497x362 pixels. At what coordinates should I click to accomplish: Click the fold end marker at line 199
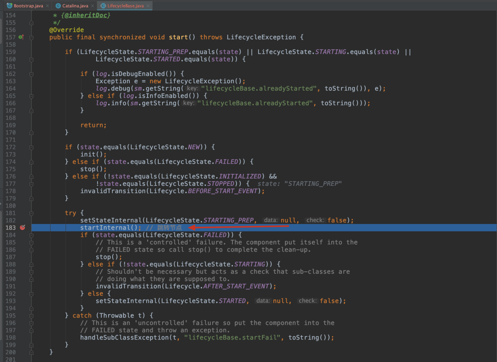coord(31,345)
